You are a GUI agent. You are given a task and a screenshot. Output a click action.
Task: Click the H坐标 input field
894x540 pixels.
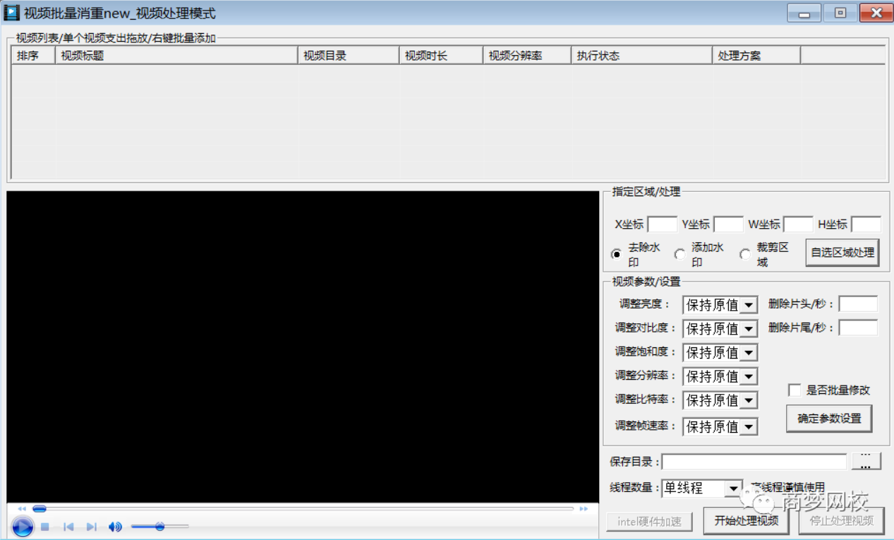tap(866, 224)
